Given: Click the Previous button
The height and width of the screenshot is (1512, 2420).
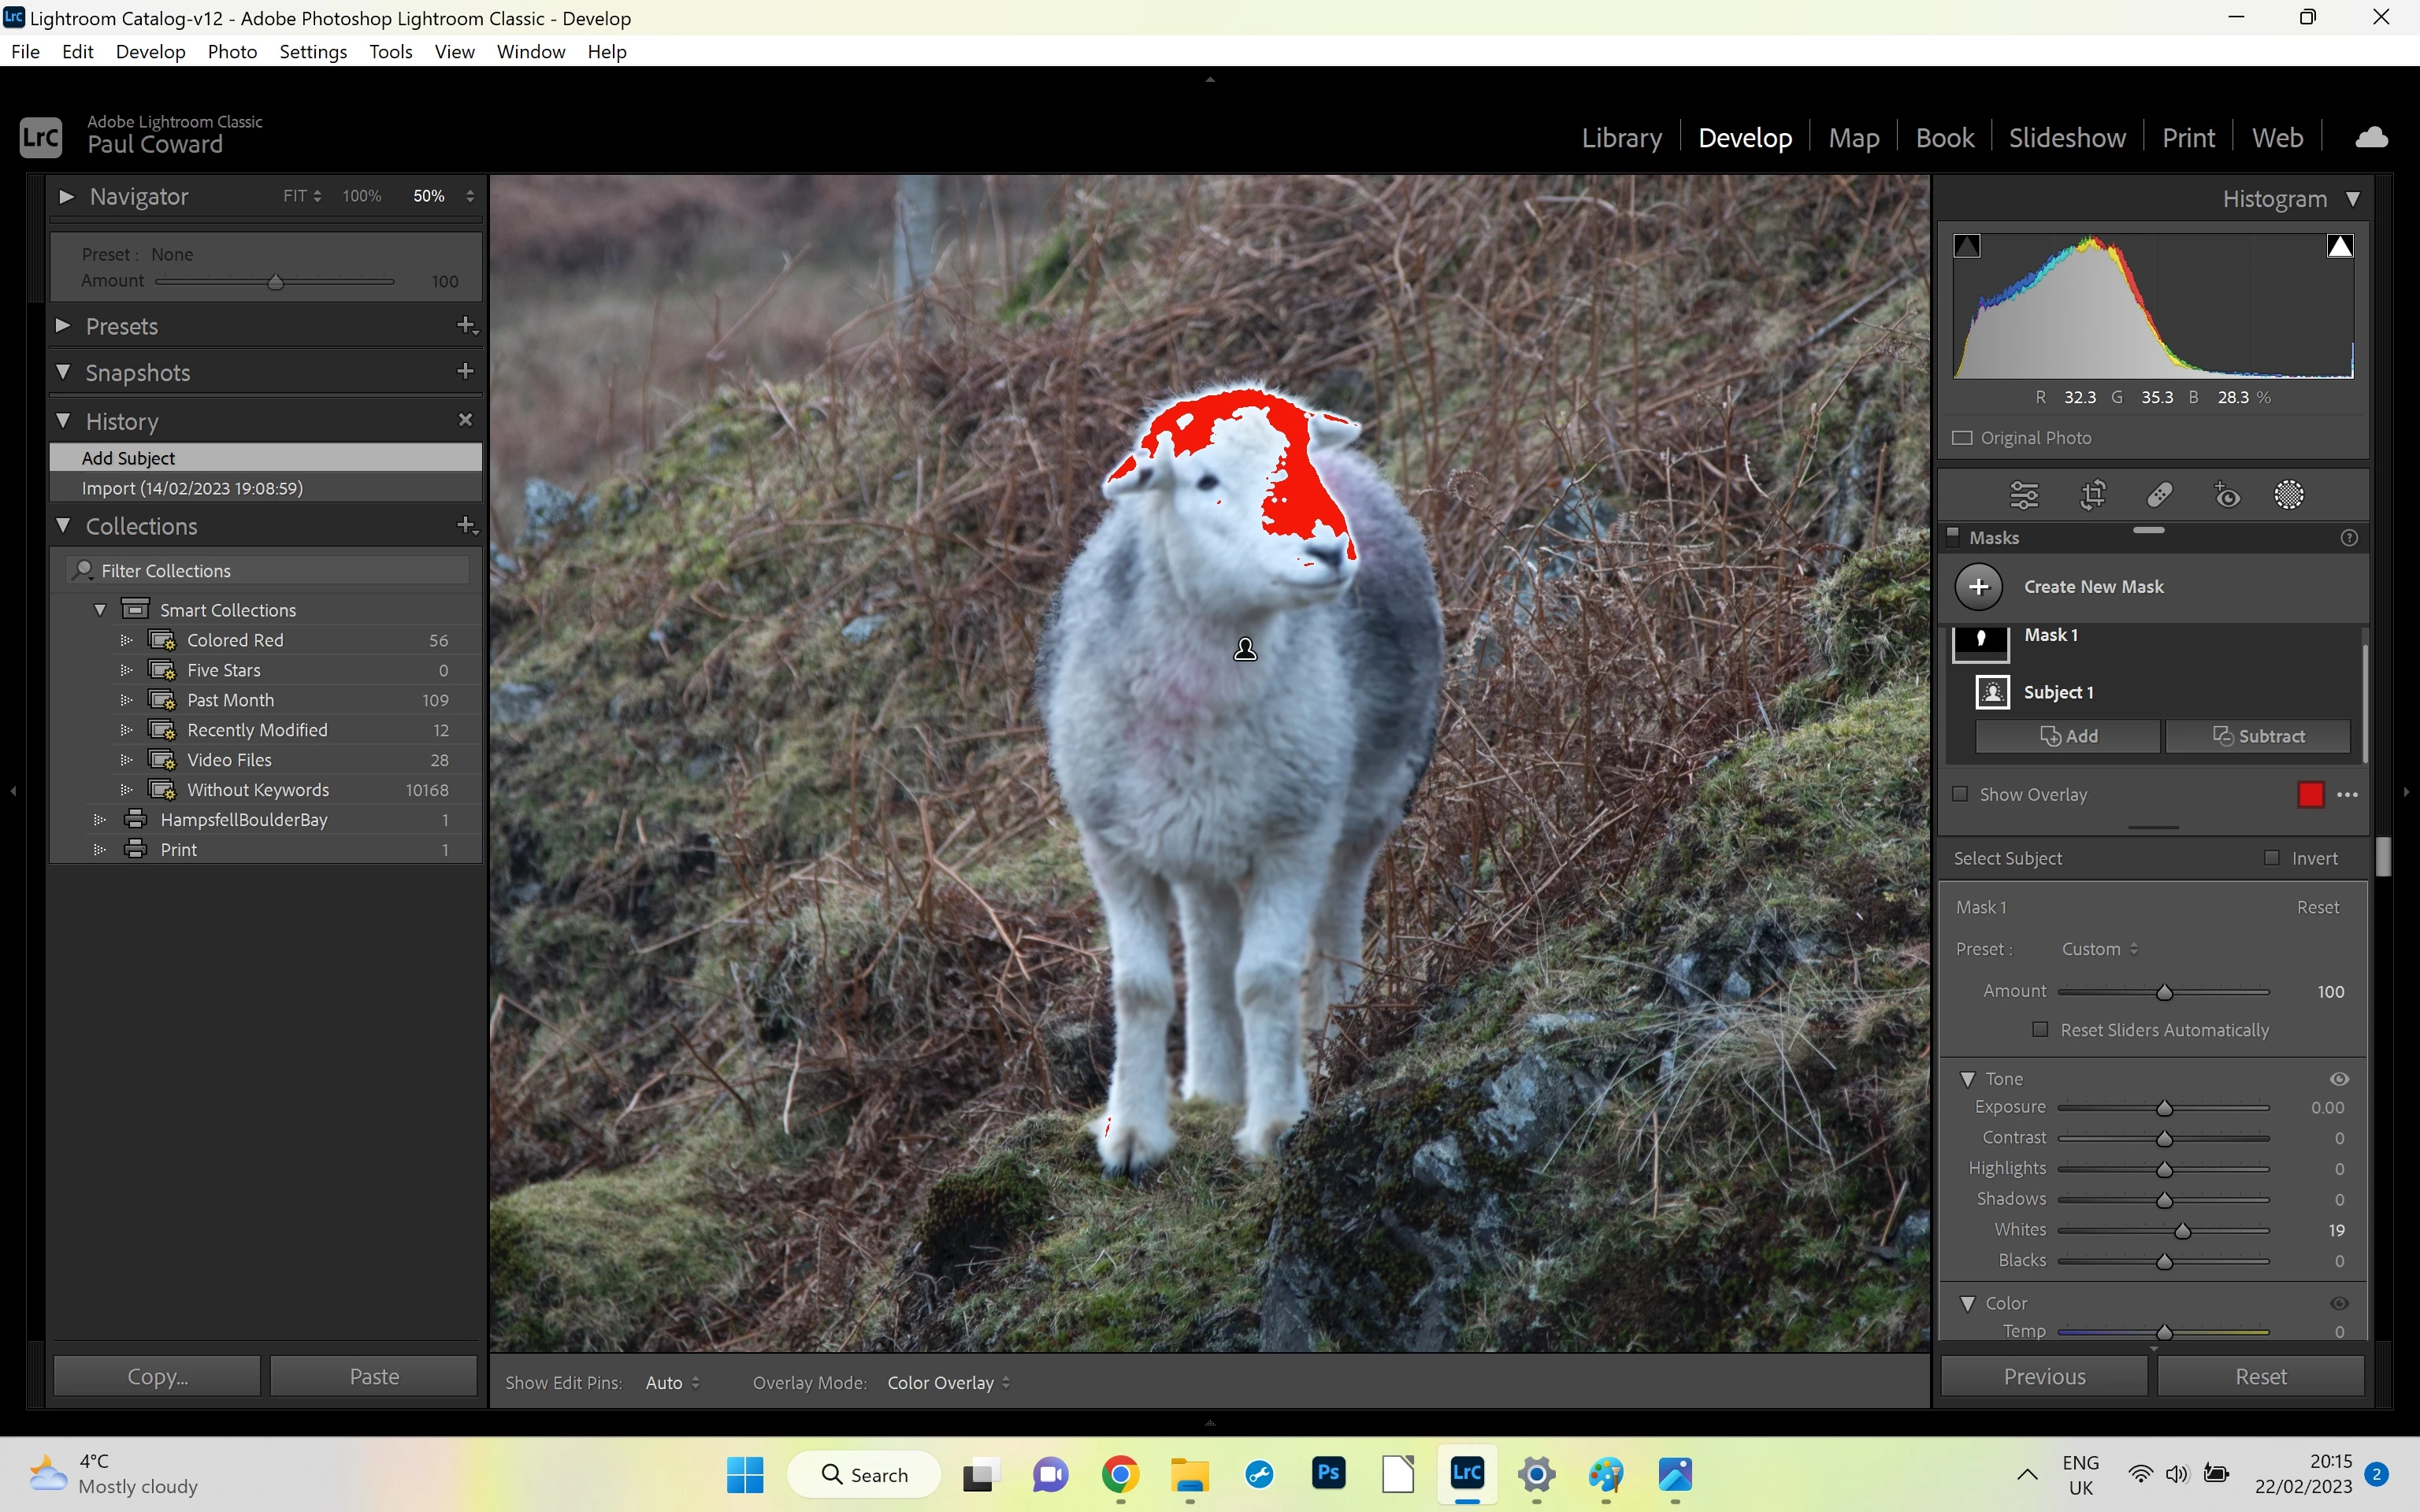Looking at the screenshot, I should (2044, 1377).
